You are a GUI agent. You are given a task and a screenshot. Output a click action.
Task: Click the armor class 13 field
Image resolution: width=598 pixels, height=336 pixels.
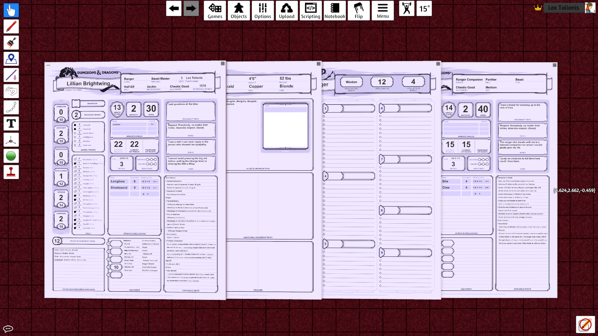(x=117, y=108)
